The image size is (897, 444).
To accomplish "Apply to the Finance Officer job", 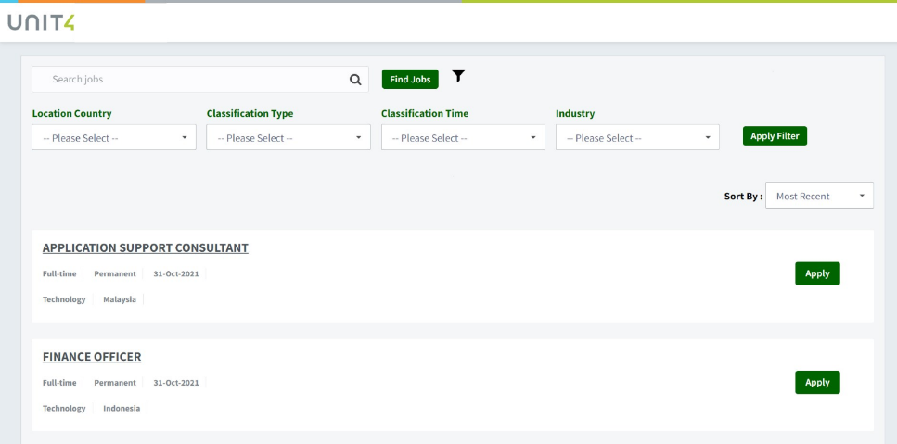I will coord(817,383).
